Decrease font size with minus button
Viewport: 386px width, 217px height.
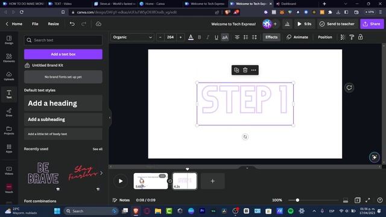pos(160,37)
